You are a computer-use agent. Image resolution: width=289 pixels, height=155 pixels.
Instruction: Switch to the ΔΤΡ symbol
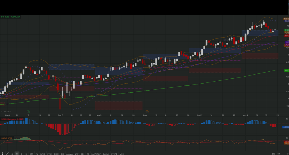coord(77,154)
